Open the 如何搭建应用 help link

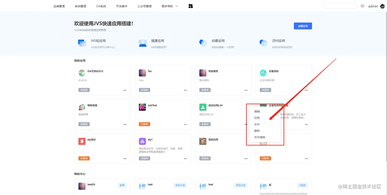tap(159, 47)
